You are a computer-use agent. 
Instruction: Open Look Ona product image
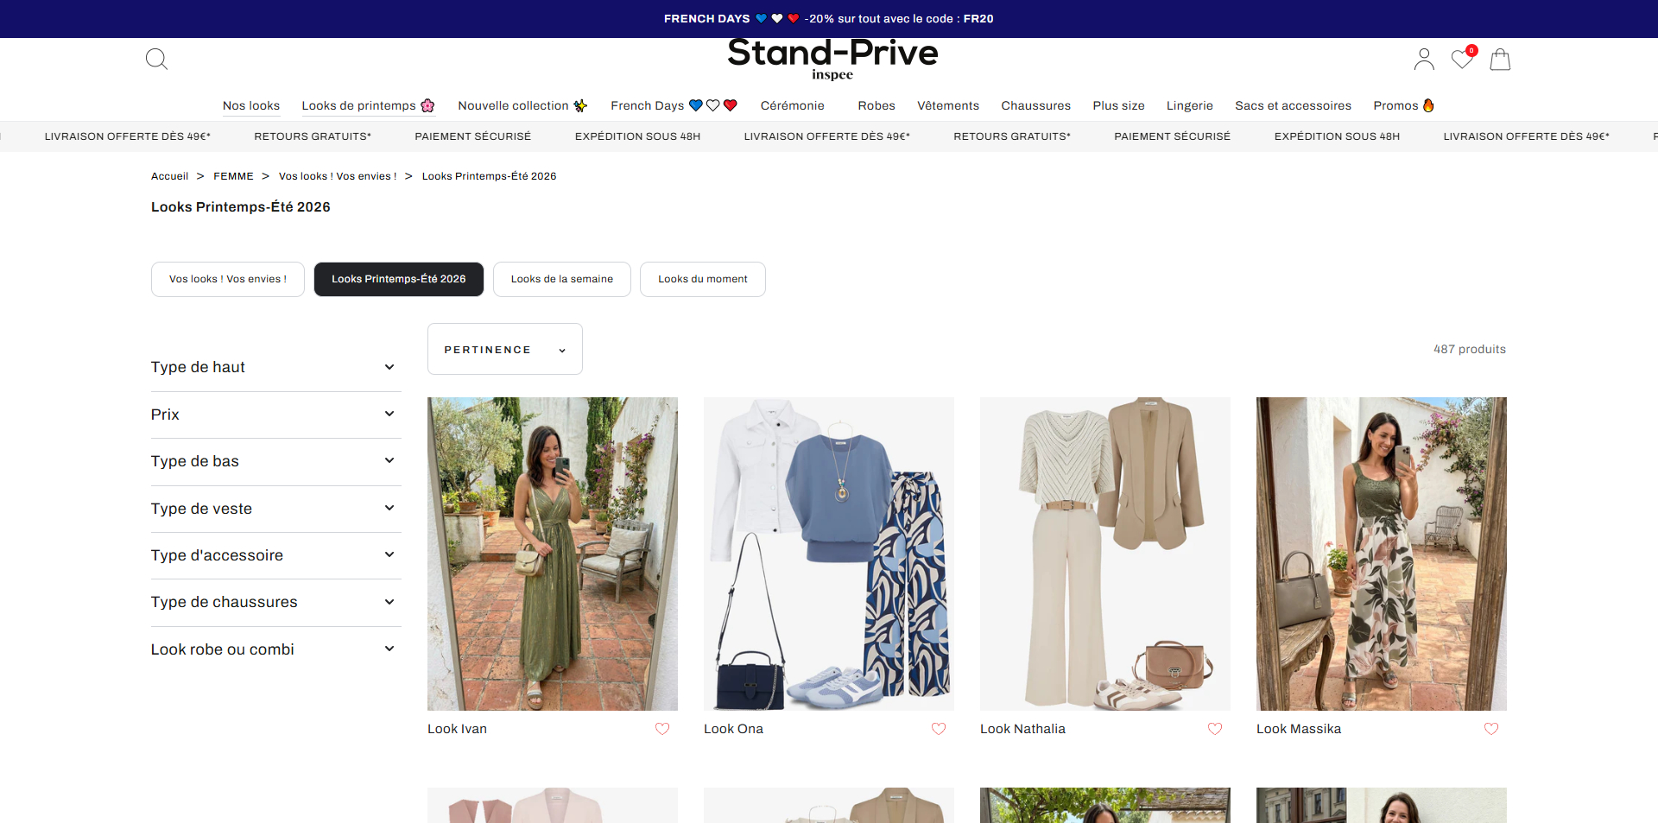pos(829,554)
